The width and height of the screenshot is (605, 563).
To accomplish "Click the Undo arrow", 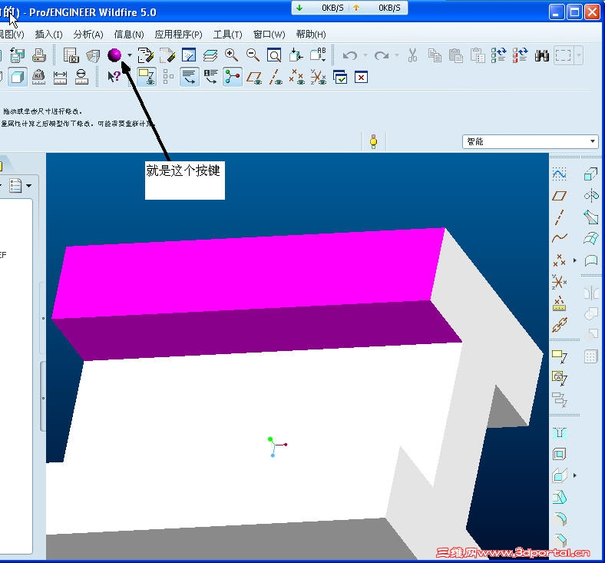I will pos(350,55).
